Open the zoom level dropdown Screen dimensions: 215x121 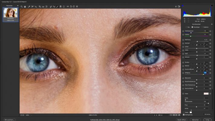tap(31, 115)
